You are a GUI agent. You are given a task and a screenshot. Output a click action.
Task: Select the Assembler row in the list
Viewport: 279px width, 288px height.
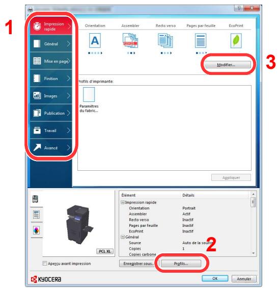(x=184, y=214)
